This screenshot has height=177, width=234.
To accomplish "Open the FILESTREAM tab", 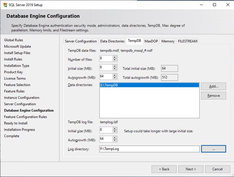I will click(188, 41).
